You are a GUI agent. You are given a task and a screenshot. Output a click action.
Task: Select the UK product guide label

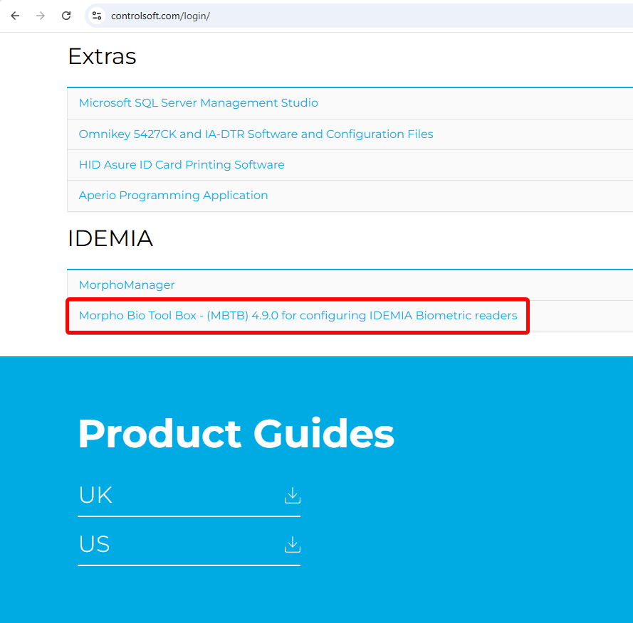tap(95, 495)
